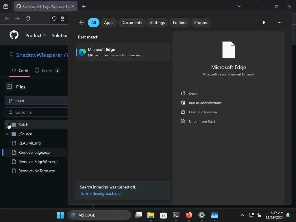Viewport: 296px width, 222px height.
Task: Filter search results by Apps
Action: (109, 23)
